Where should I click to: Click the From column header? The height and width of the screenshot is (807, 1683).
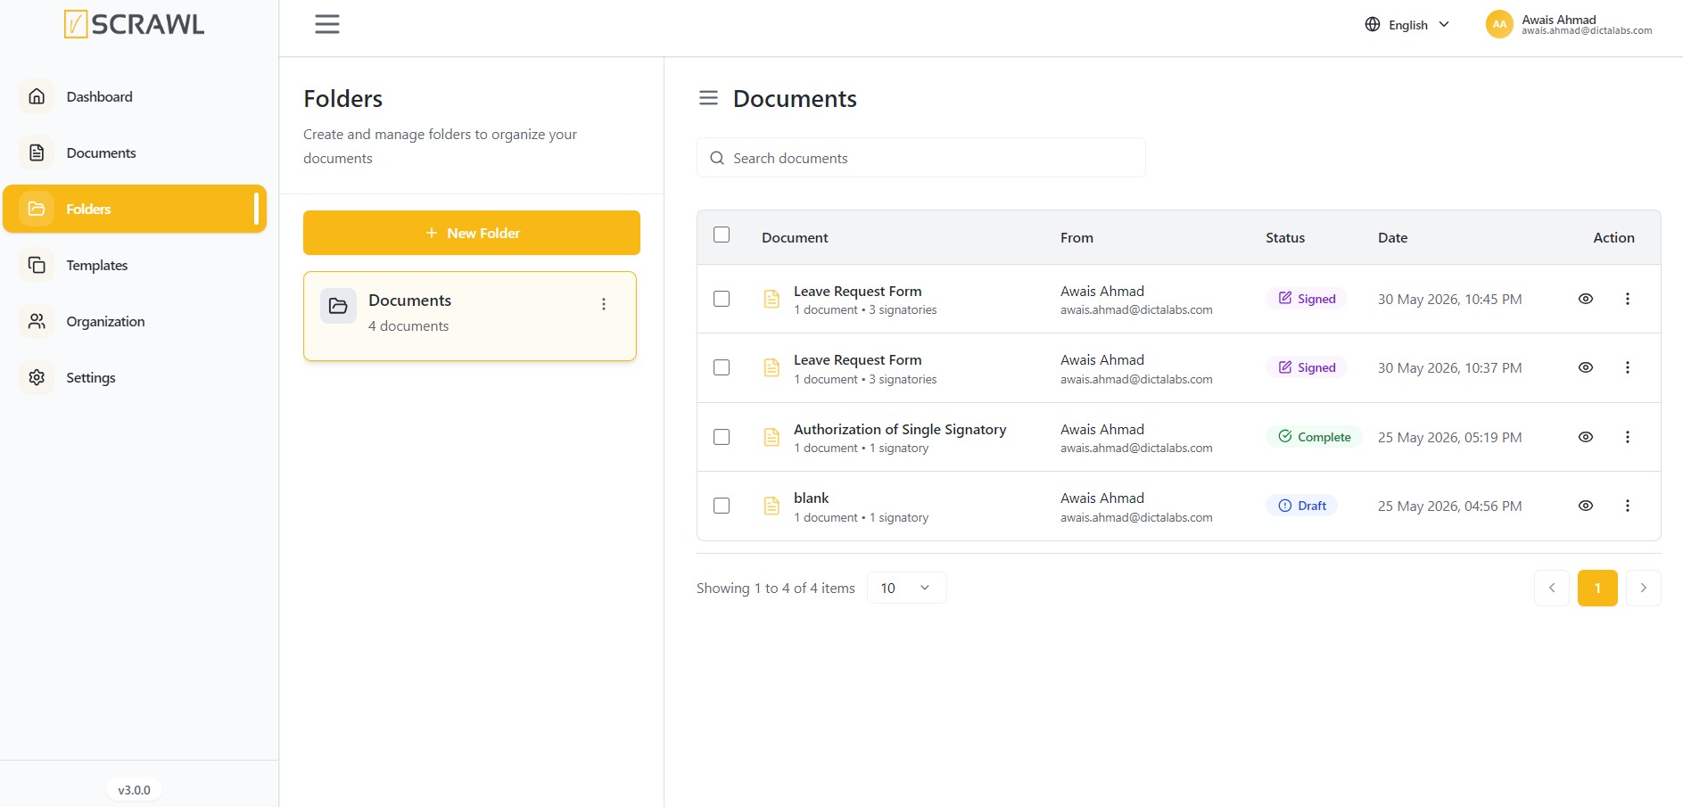(1077, 237)
